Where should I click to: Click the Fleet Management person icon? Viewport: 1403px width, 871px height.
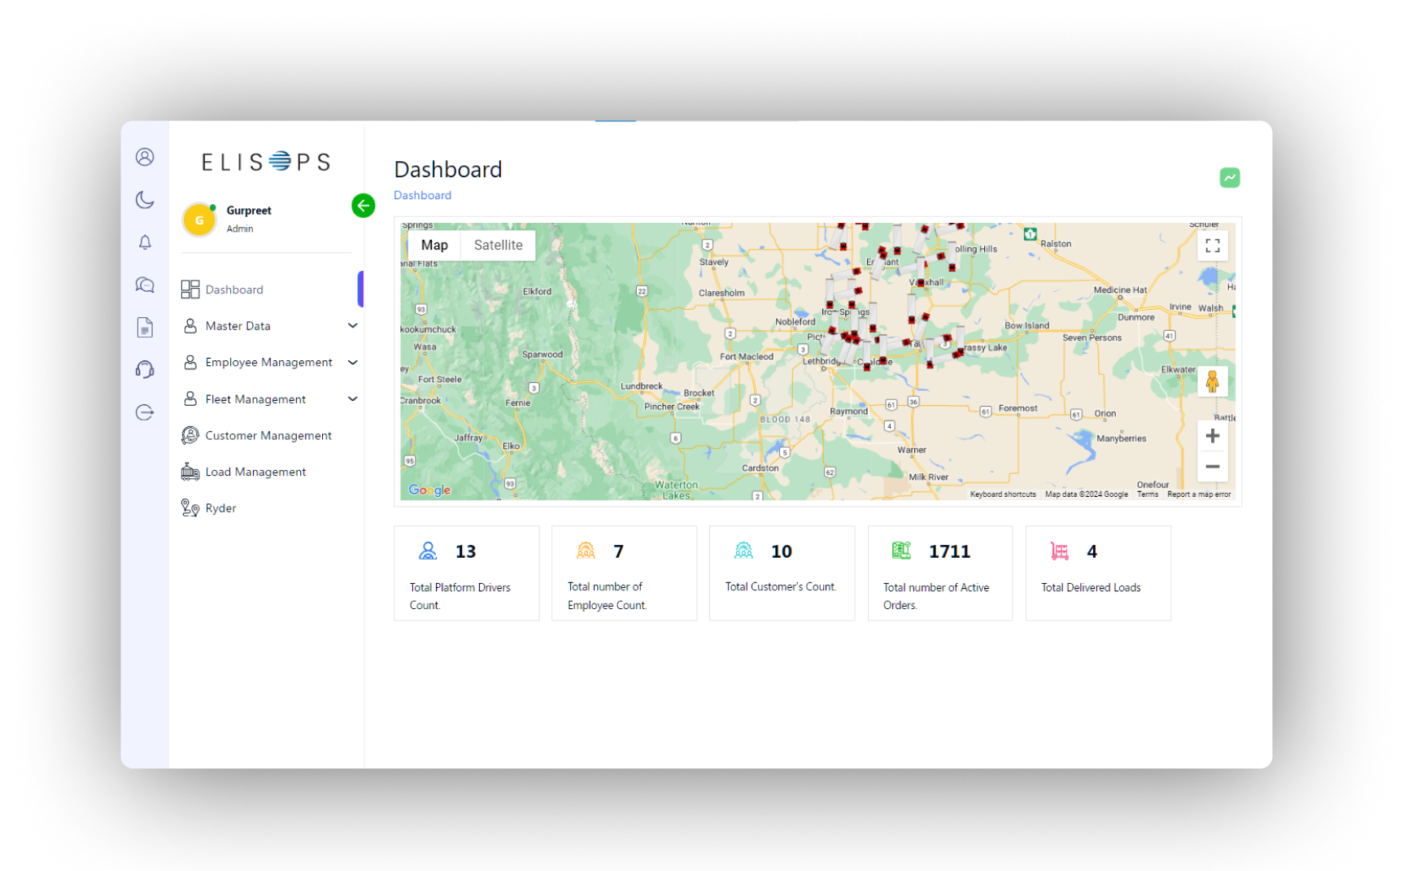(x=190, y=398)
